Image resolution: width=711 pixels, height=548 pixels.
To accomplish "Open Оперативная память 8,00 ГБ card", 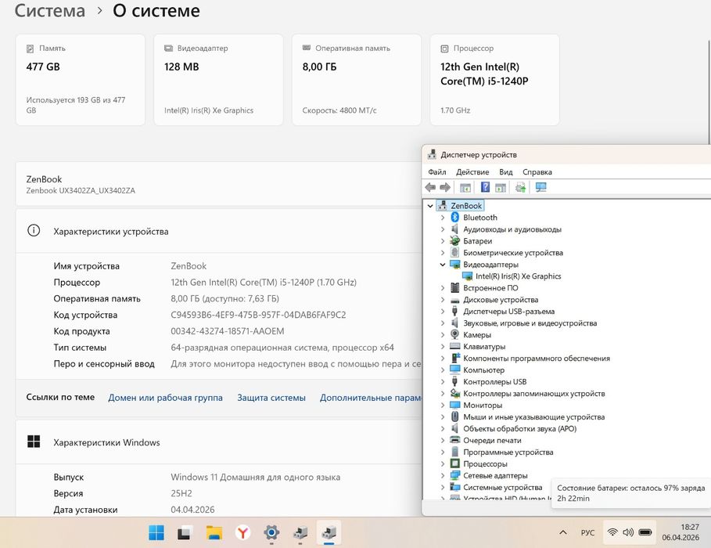I will [x=357, y=80].
